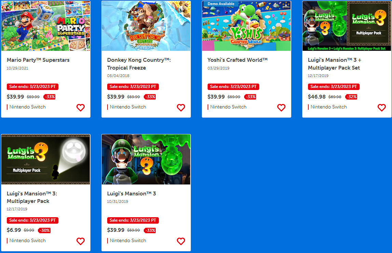Click the -30% discount badge on Multiplayer Pack
392x253 pixels.
pyautogui.click(x=44, y=230)
